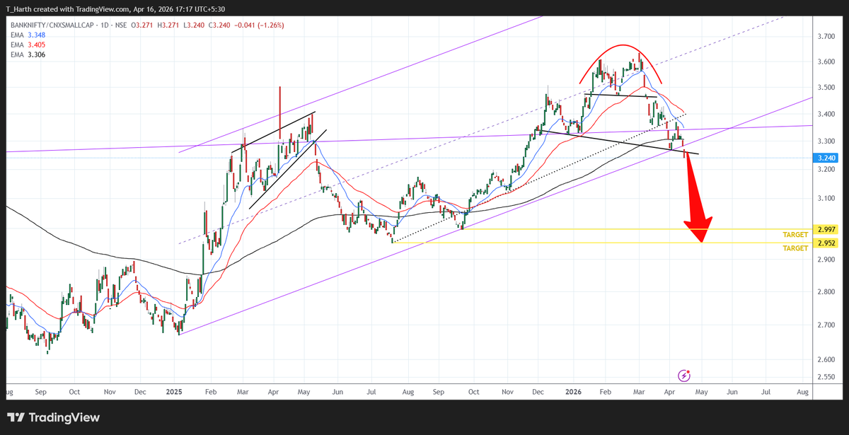The width and height of the screenshot is (849, 435).
Task: Select the TARGET 2.952 label
Action: coord(795,248)
